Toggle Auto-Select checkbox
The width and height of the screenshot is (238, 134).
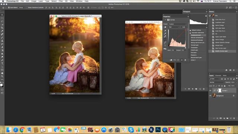click(9, 7)
